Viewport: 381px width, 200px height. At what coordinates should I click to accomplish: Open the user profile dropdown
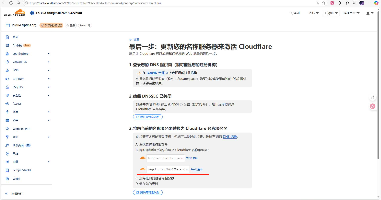coord(370,13)
